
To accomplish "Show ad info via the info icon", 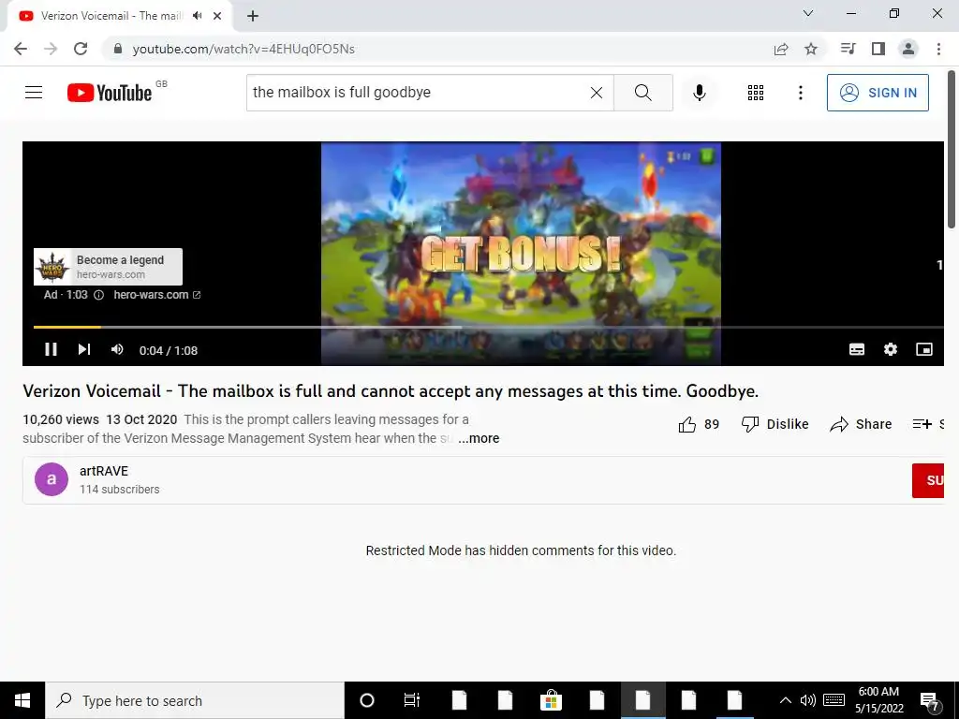I will click(x=98, y=295).
